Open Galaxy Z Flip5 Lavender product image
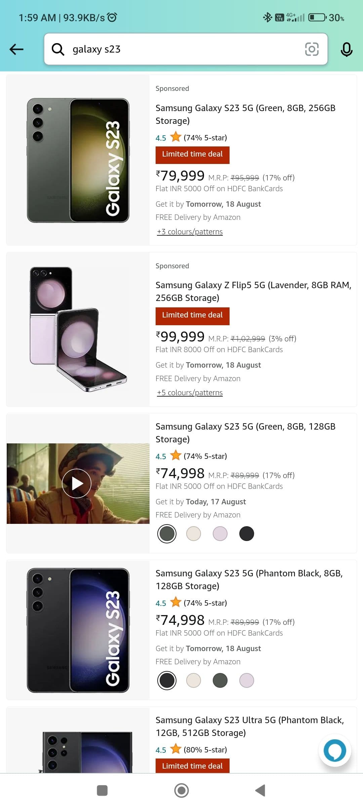The height and width of the screenshot is (808, 363). pyautogui.click(x=78, y=329)
